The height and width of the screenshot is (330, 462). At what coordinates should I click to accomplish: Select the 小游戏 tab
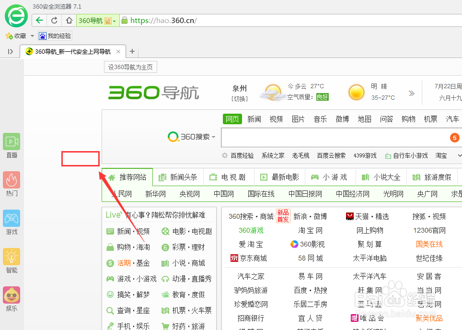(329, 177)
